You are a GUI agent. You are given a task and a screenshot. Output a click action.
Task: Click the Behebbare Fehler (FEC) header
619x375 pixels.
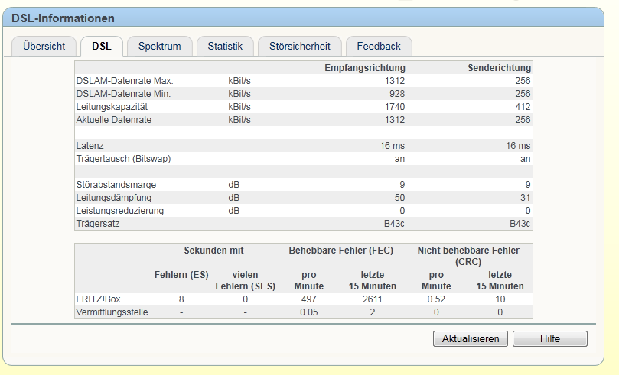pos(340,250)
